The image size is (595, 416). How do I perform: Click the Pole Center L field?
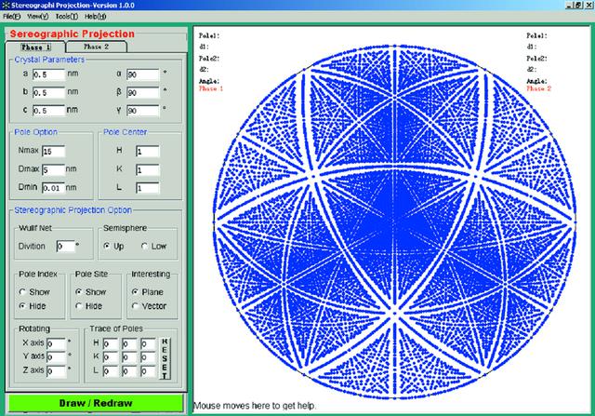coord(148,188)
